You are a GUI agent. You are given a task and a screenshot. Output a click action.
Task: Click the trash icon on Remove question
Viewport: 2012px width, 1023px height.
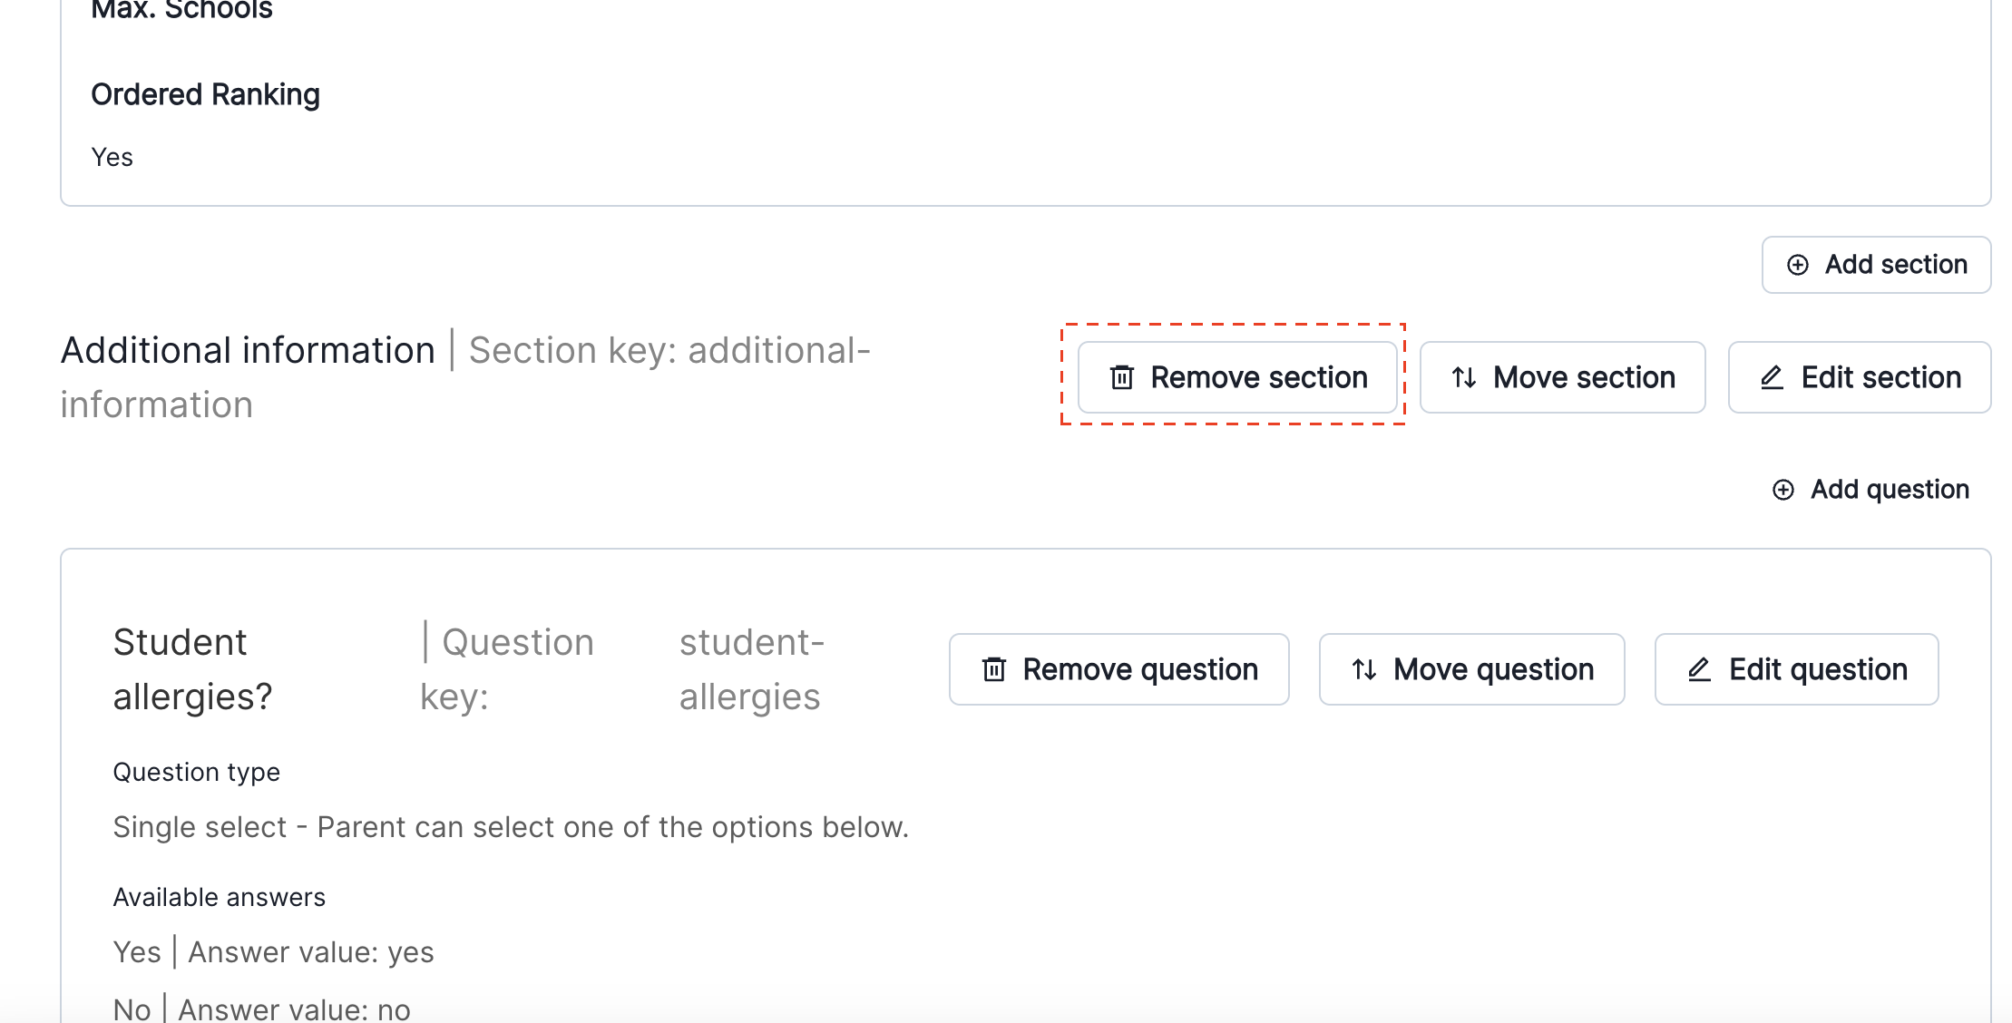coord(994,669)
